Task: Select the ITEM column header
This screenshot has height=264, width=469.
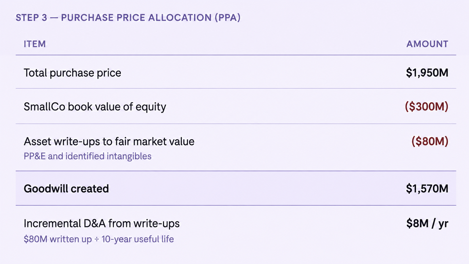Action: (35, 44)
